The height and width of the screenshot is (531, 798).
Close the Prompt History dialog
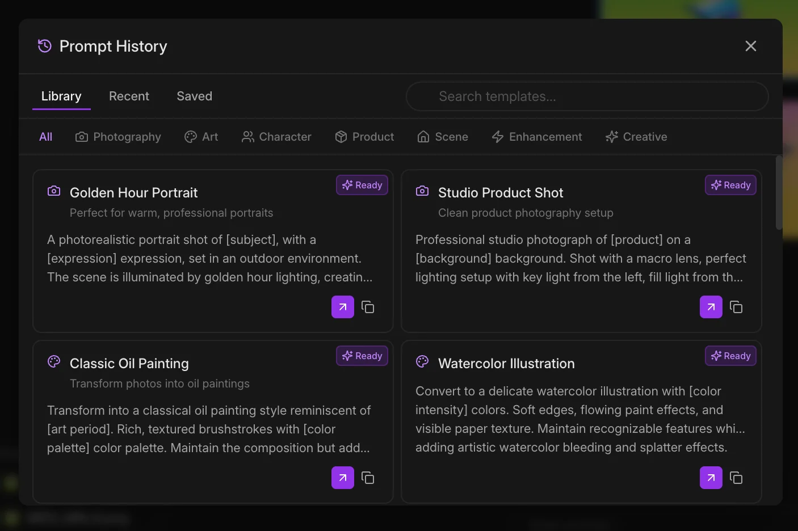point(750,46)
